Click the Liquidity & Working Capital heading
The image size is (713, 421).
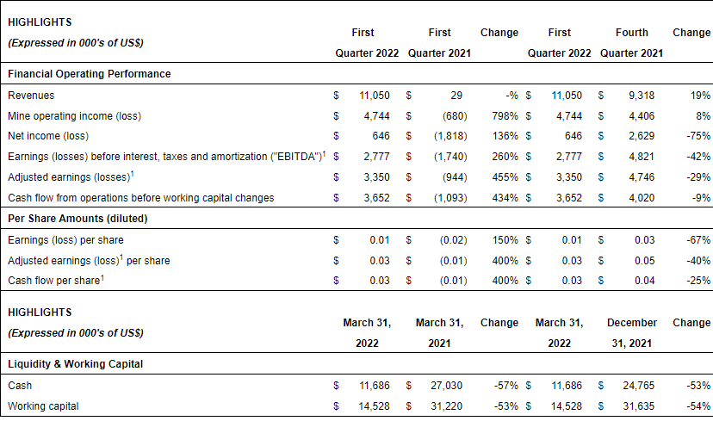(75, 364)
